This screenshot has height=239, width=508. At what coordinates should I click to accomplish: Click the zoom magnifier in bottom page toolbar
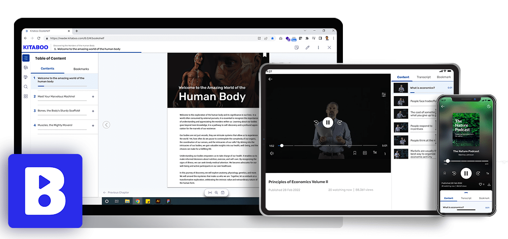coord(216,192)
